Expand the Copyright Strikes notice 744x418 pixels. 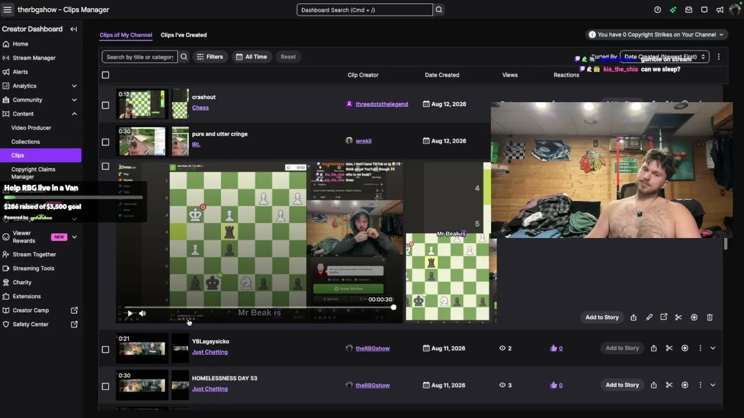pyautogui.click(x=656, y=35)
